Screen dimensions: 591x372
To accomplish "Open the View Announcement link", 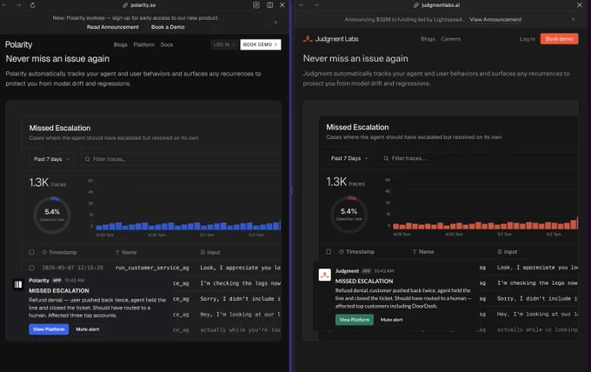I will point(495,19).
